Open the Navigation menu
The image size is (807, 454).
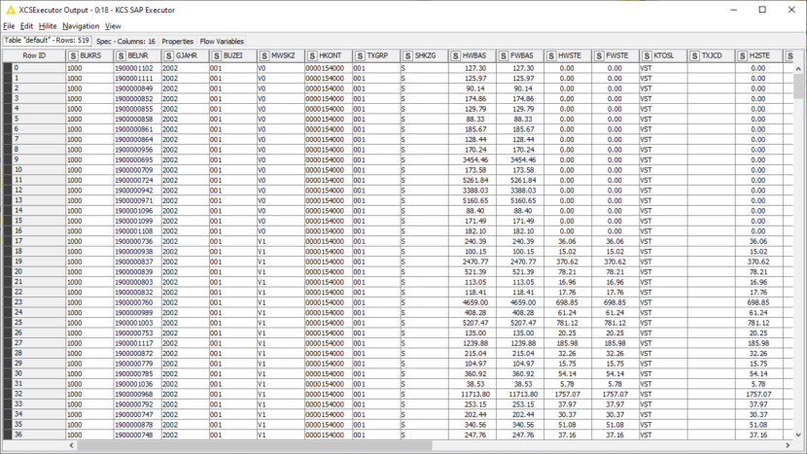tap(81, 26)
